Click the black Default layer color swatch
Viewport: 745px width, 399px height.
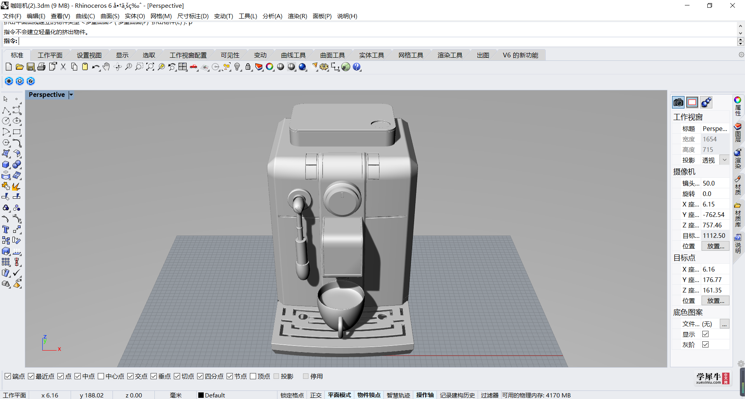coord(201,395)
